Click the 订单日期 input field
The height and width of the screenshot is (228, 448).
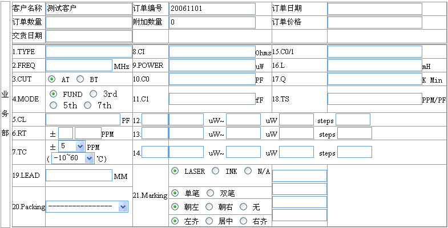pos(375,9)
